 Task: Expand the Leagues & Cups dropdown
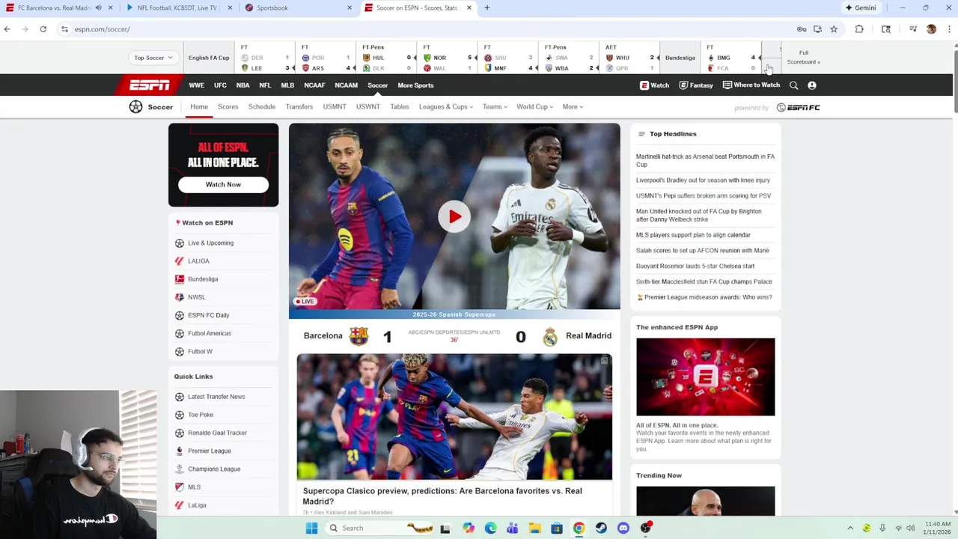tap(445, 107)
